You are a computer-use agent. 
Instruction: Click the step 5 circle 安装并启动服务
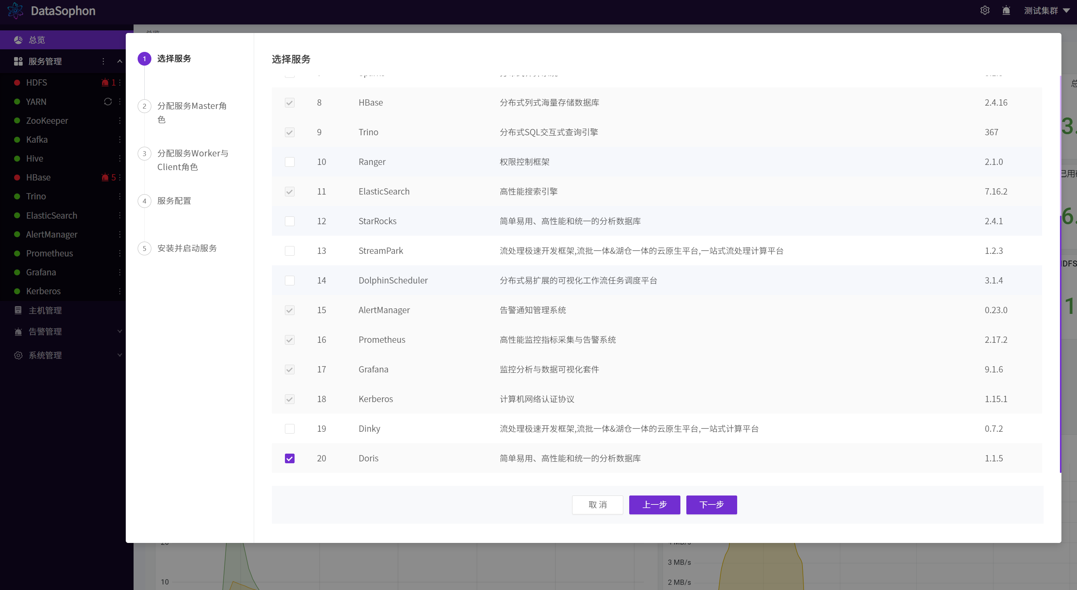(x=144, y=248)
